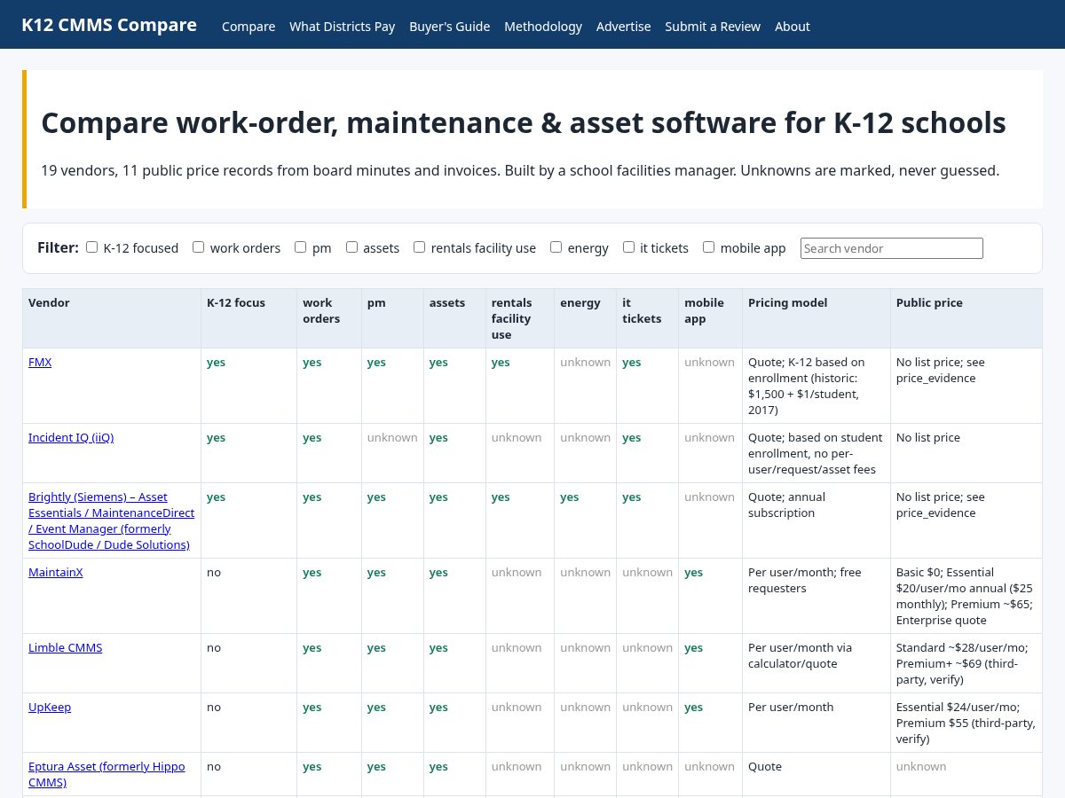1065x798 pixels.
Task: Select the it tickets column header
Action: click(x=648, y=318)
